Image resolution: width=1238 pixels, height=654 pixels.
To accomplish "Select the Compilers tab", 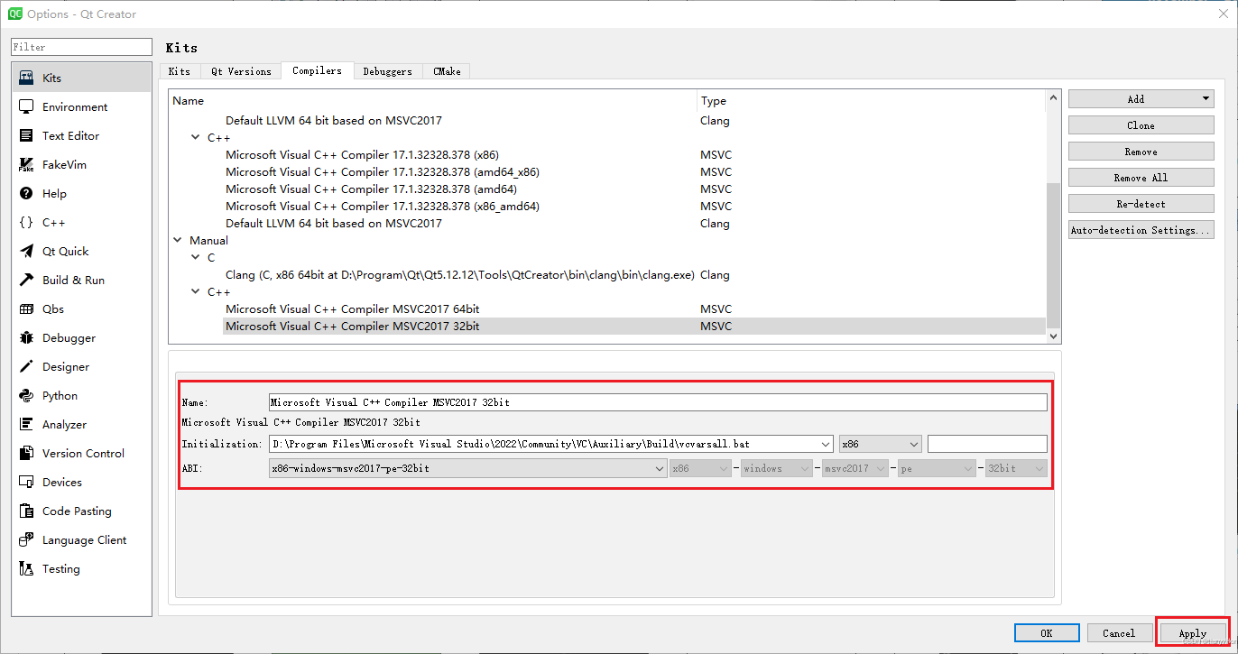I will coord(317,70).
